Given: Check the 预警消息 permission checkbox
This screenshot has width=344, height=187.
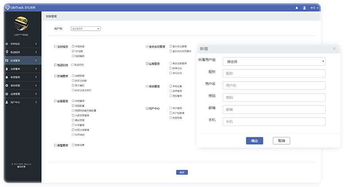Looking at the screenshot, I should pos(73,145).
